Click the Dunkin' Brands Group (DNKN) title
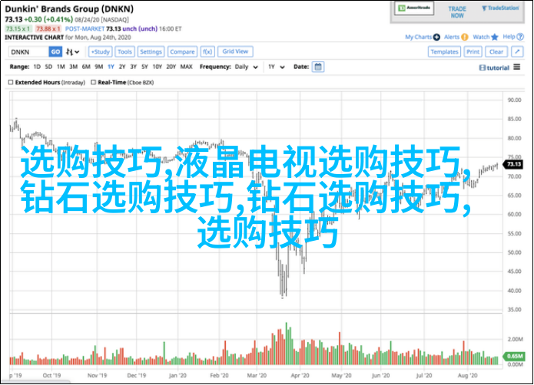This screenshot has height=385, width=534. point(69,9)
